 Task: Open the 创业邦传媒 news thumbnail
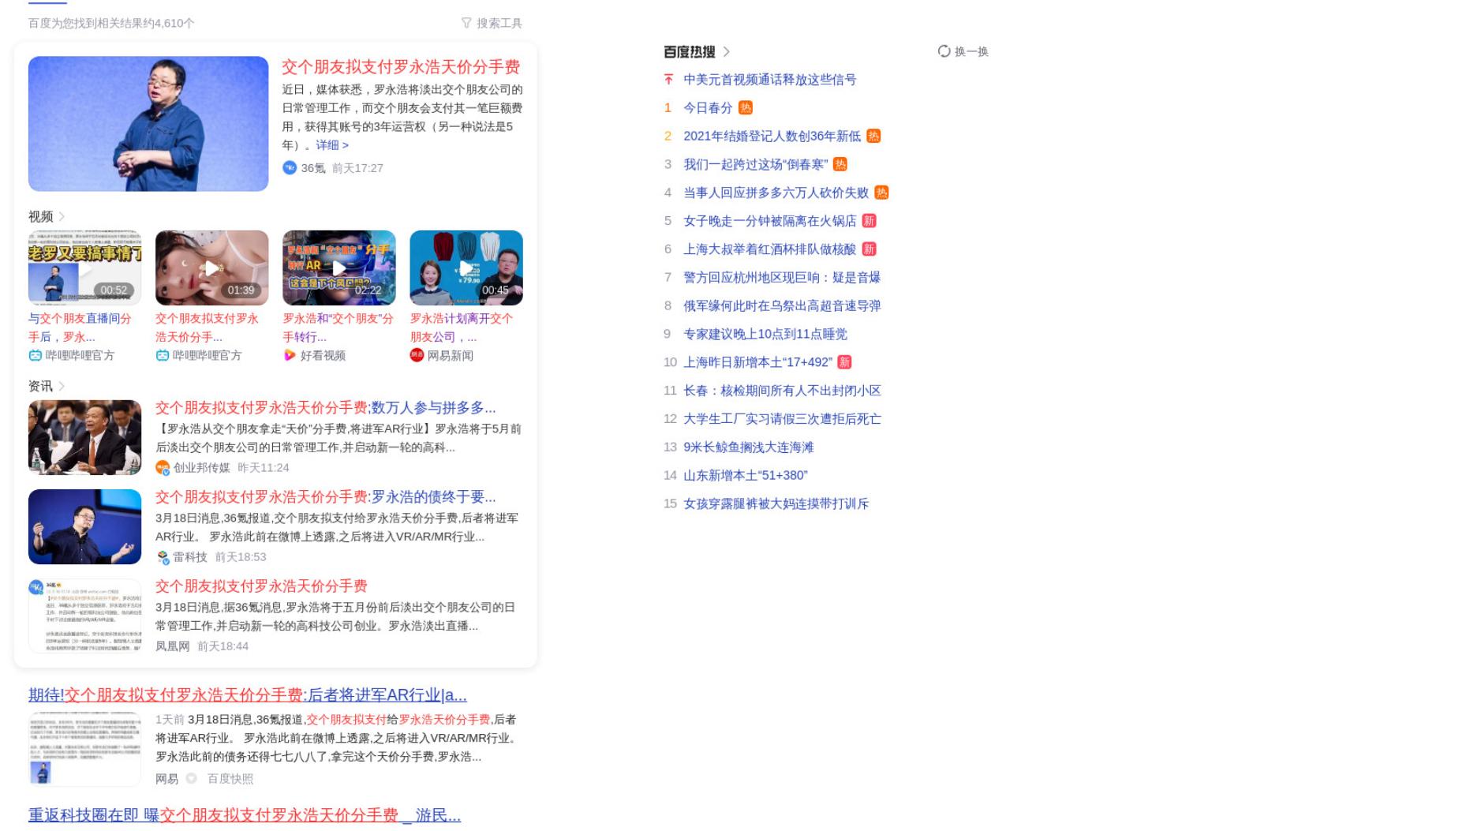(x=84, y=437)
